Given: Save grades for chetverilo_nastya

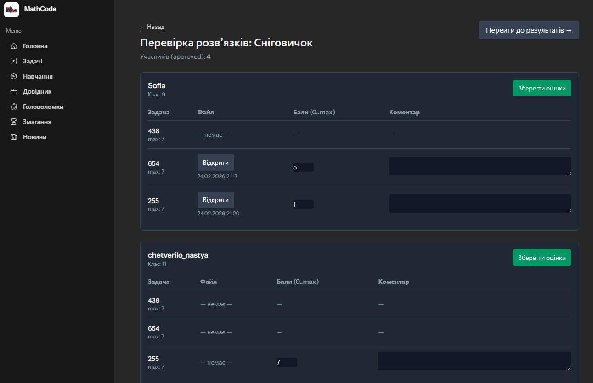Looking at the screenshot, I should coord(542,258).
